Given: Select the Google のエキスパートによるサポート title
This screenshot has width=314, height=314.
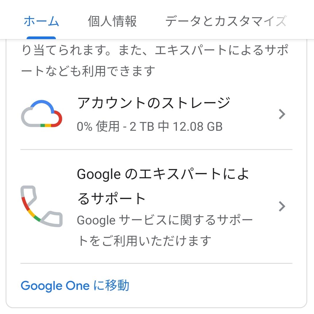Looking at the screenshot, I should click(x=163, y=186).
